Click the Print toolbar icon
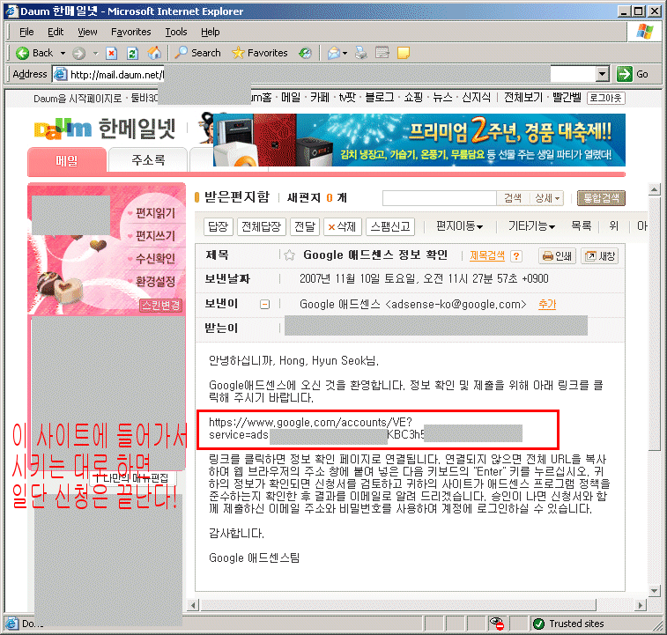Screen dimensions: 667x635 tap(361, 53)
